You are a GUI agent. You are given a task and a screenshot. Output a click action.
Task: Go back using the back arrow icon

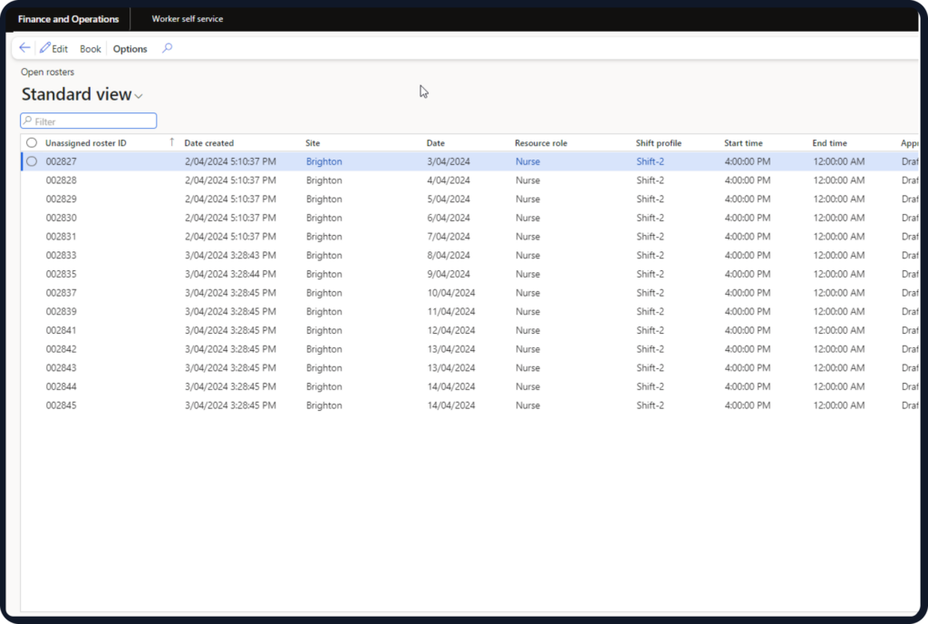[x=24, y=48]
